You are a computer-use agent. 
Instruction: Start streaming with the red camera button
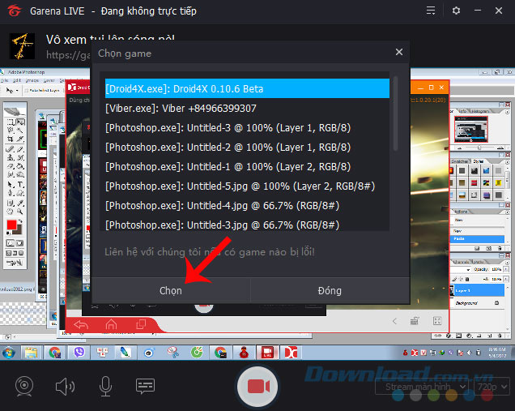tap(257, 387)
